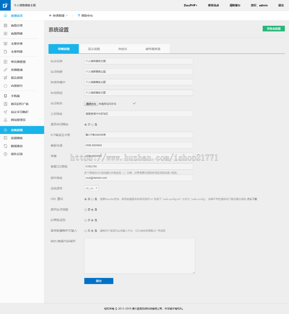Click the 文章分类 book icon
Viewport: 289px width, 314px height.
click(x=5, y=43)
